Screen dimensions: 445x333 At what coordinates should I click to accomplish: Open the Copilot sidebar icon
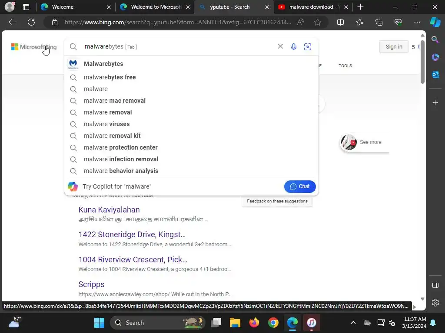pos(435,22)
